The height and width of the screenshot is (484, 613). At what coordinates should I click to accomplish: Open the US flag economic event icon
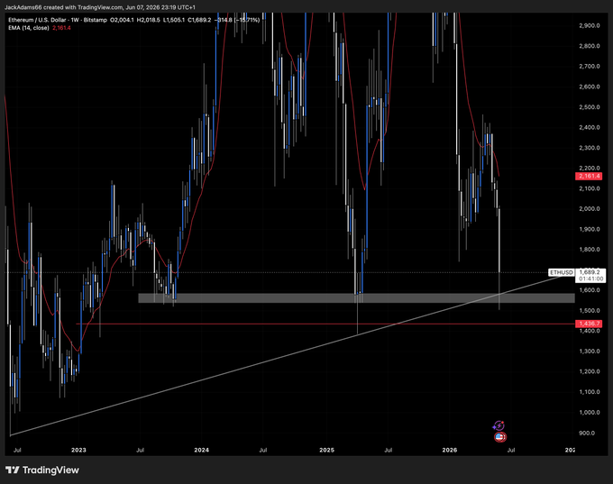point(500,437)
